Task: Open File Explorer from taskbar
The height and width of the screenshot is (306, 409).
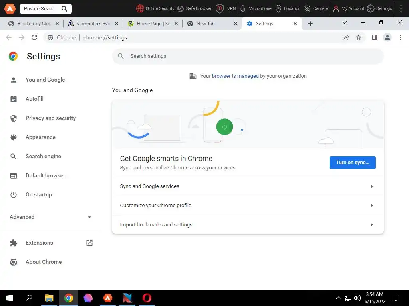Action: (49, 298)
